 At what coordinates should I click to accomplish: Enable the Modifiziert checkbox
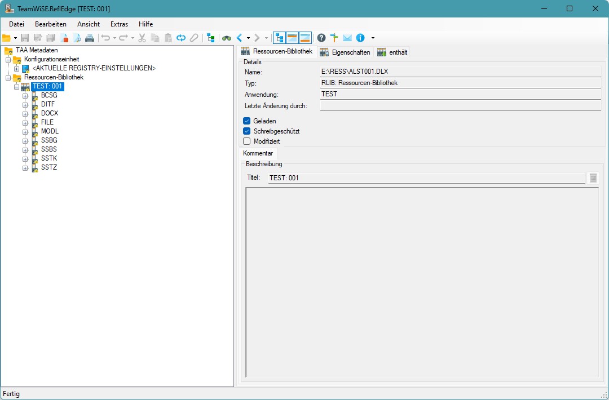click(x=247, y=141)
